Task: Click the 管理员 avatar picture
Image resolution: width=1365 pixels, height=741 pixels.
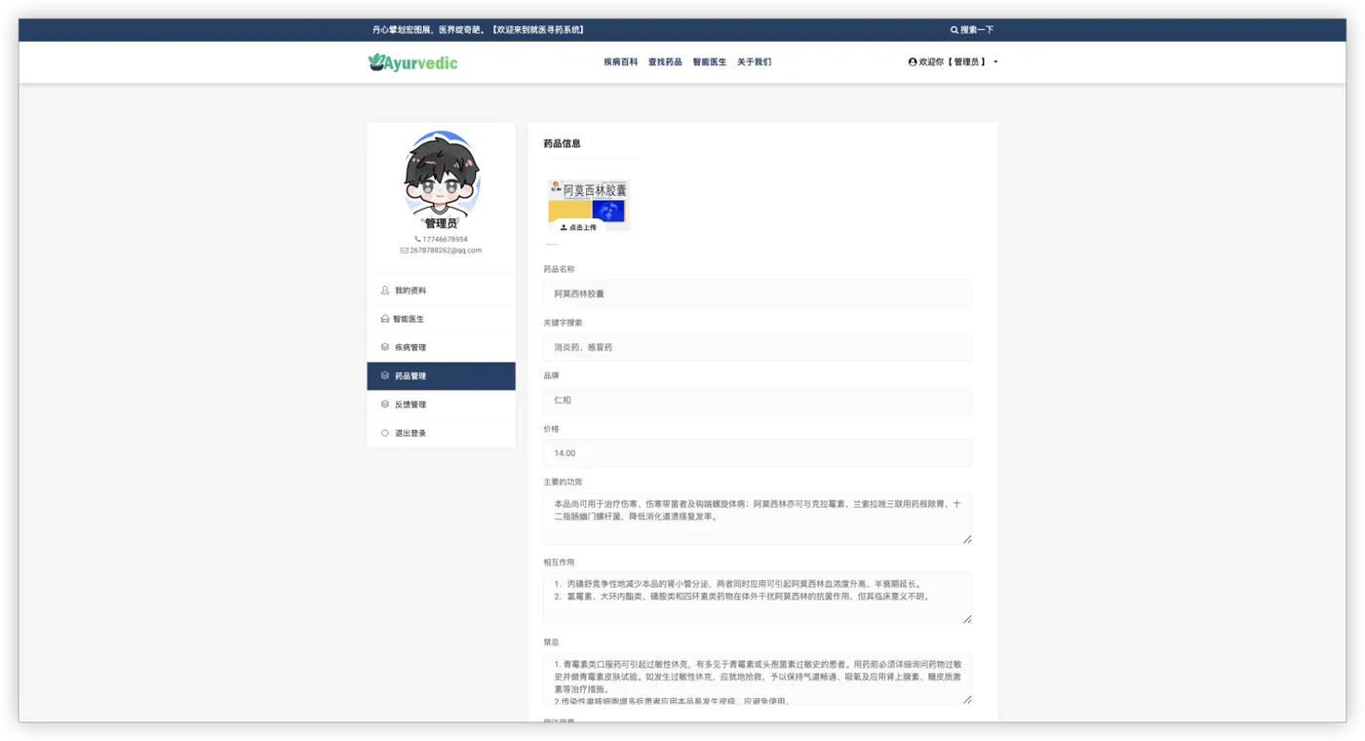Action: pyautogui.click(x=441, y=175)
